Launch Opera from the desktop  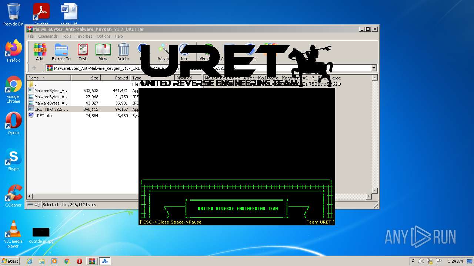click(x=13, y=123)
